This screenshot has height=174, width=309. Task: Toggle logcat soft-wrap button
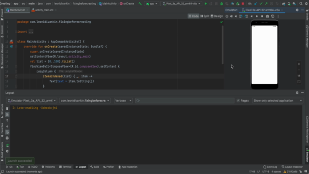(7, 132)
